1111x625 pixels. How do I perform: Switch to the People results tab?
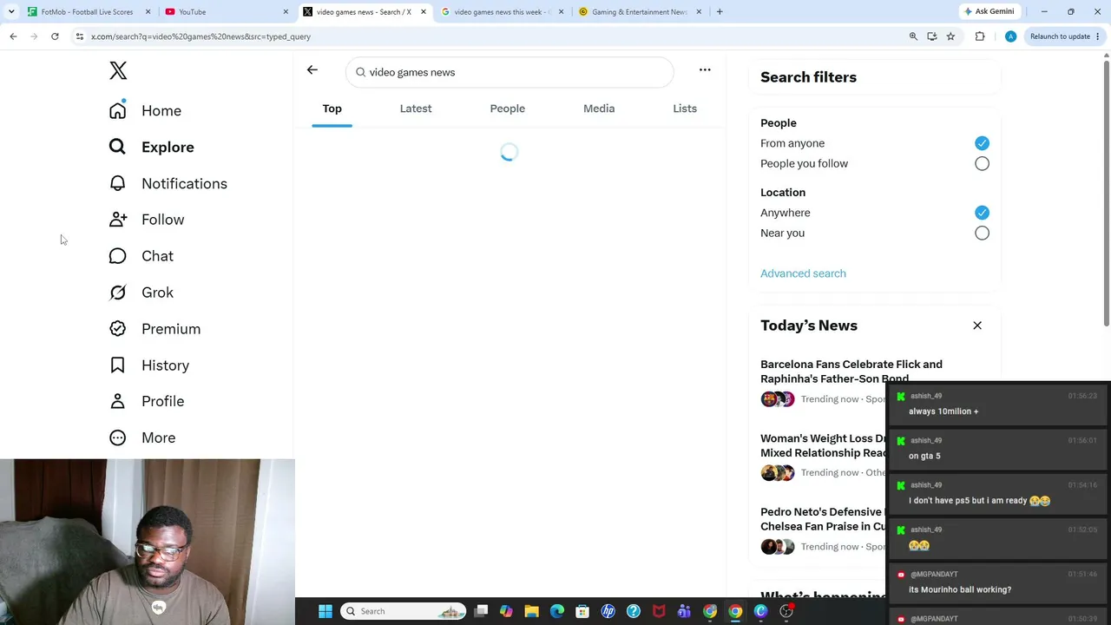(508, 109)
